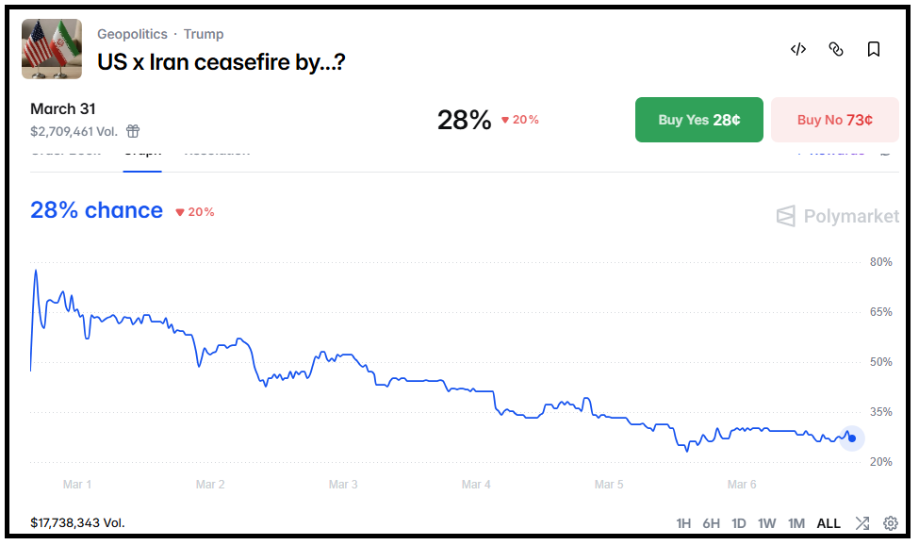Show the 1D chart range
Screen dimensions: 919x545
tap(739, 523)
